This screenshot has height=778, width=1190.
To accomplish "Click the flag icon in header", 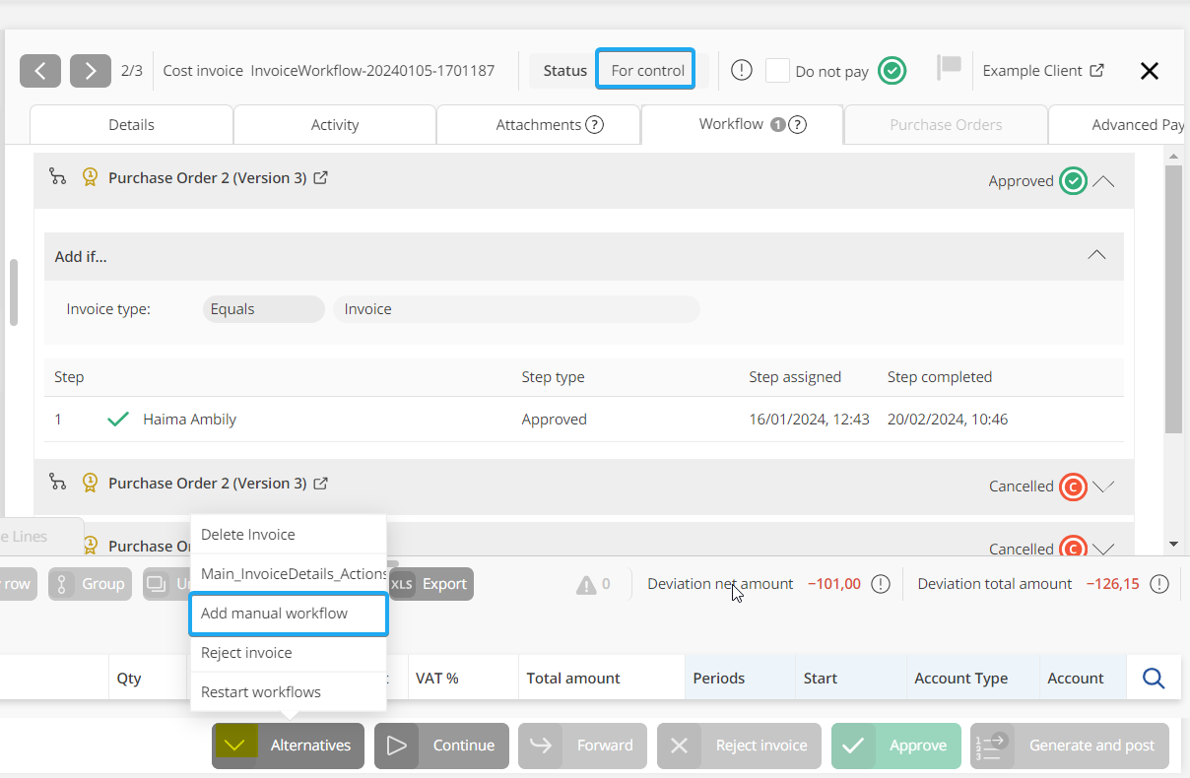I will pyautogui.click(x=949, y=69).
